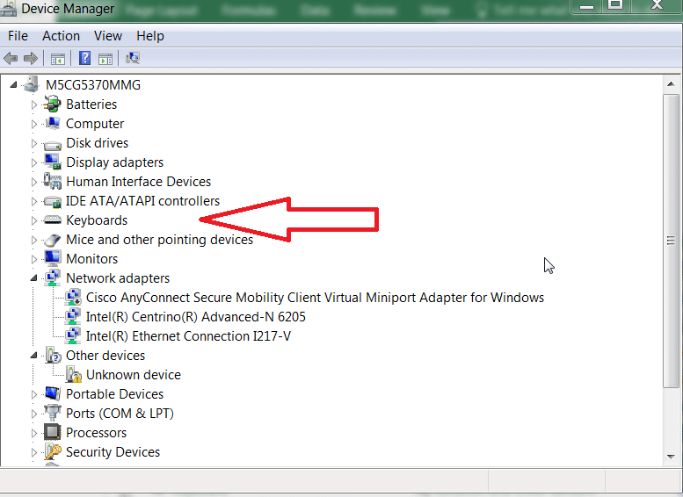This screenshot has height=497, width=683.
Task: Expand the Ports (COM & LPT) node
Action: [x=34, y=414]
